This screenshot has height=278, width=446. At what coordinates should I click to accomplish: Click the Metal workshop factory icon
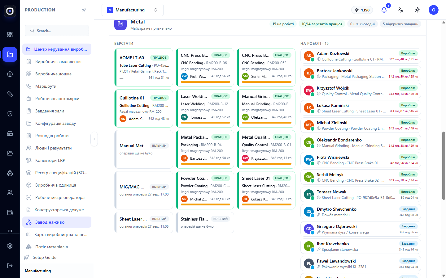pyautogui.click(x=120, y=24)
